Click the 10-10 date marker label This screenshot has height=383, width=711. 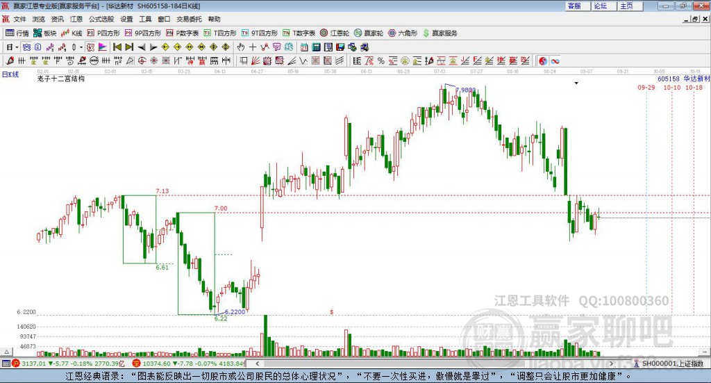pyautogui.click(x=672, y=88)
